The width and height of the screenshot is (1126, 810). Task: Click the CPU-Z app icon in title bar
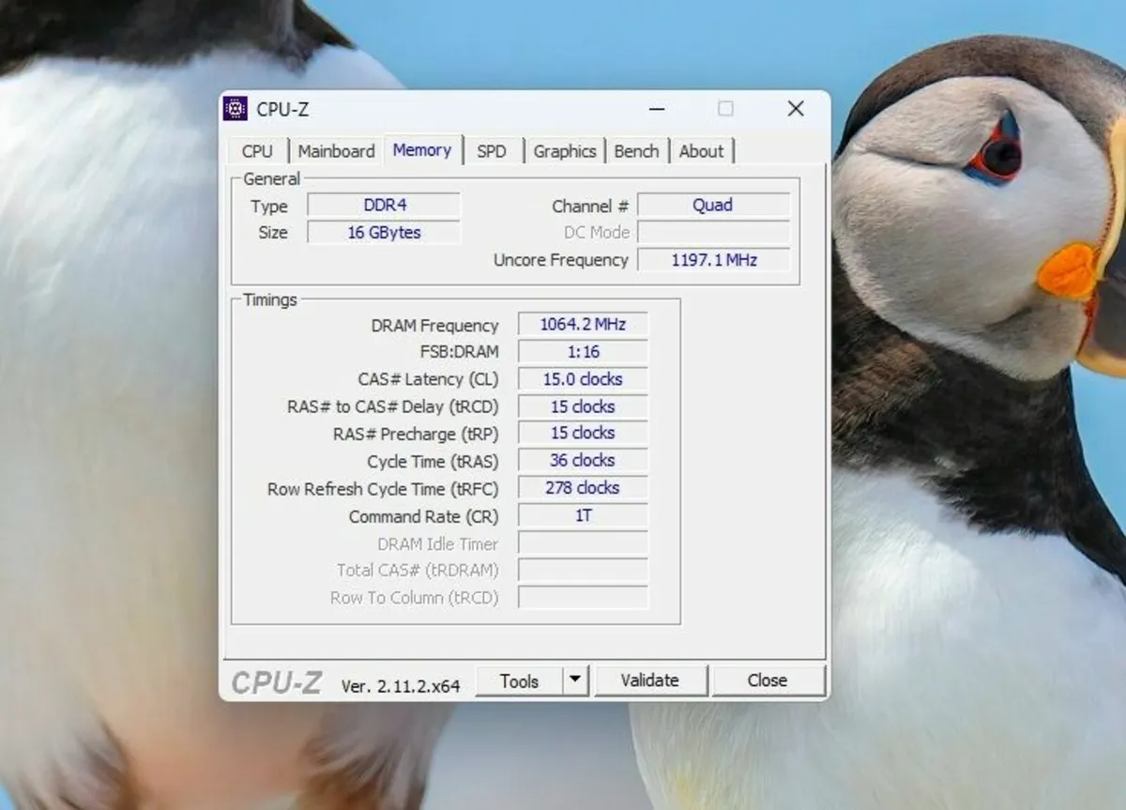point(235,109)
